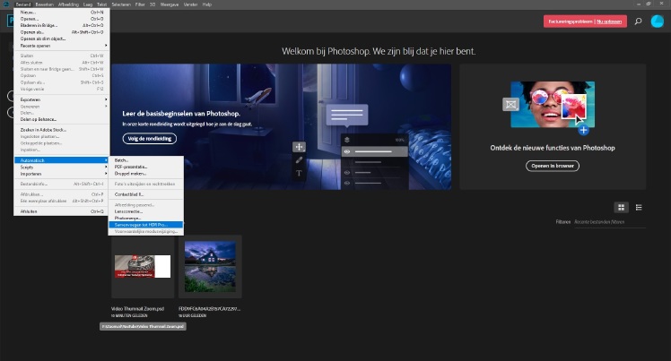Open the blue account profile icon
Screen dimensions: 671x361
(x=657, y=21)
